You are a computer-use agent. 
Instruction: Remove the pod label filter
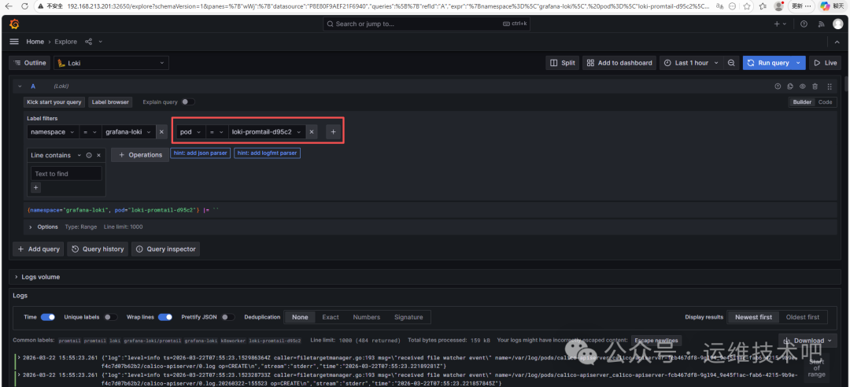[311, 131]
